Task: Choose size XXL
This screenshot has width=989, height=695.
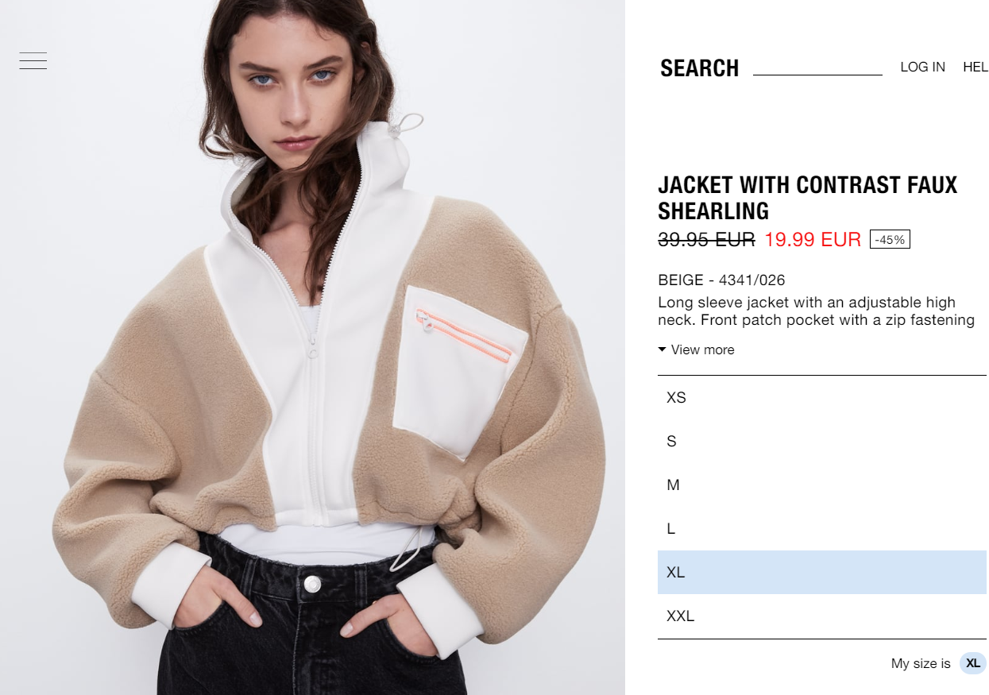Action: [822, 616]
